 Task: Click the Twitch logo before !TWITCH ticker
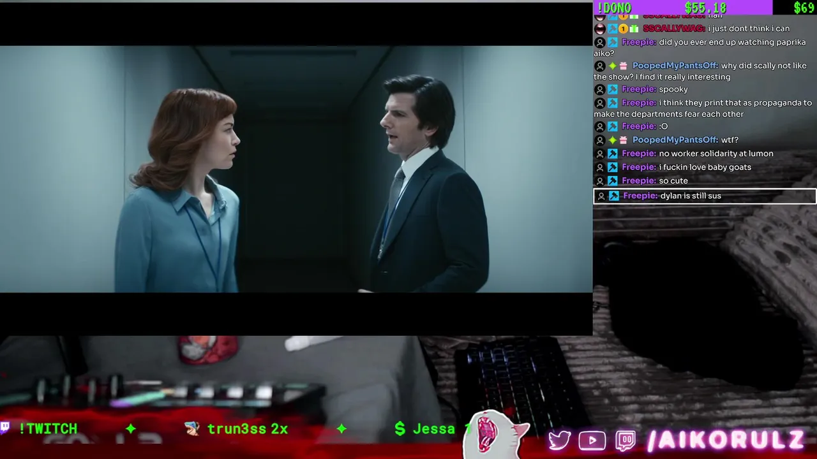[5, 428]
